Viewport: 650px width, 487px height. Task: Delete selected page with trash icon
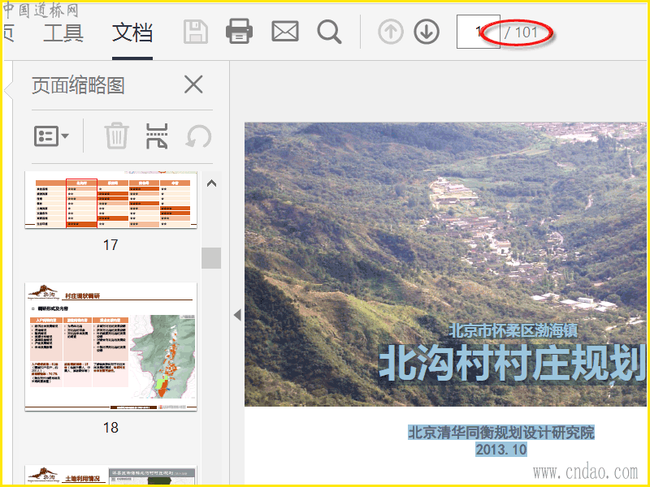click(x=116, y=136)
